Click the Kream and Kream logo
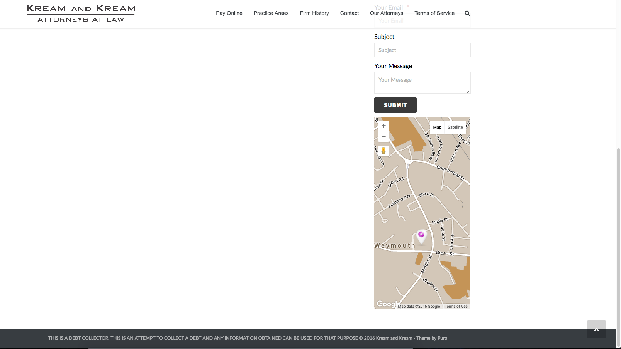The image size is (621, 349). (81, 13)
